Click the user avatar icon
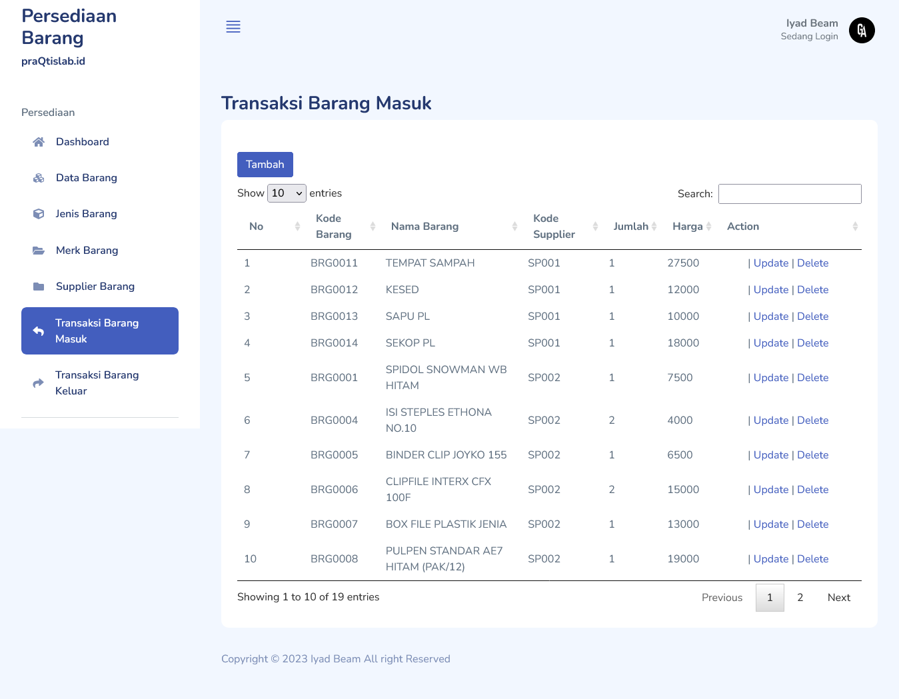The image size is (899, 699). tap(861, 30)
